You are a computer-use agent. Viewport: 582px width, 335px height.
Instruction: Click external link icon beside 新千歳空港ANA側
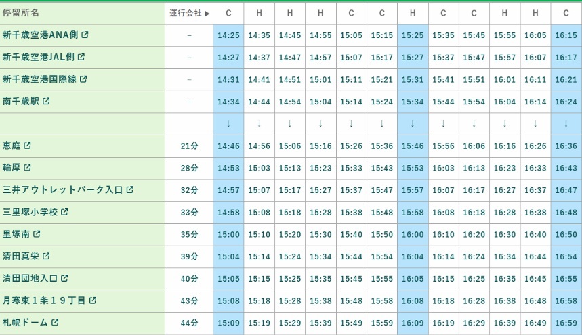(85, 35)
